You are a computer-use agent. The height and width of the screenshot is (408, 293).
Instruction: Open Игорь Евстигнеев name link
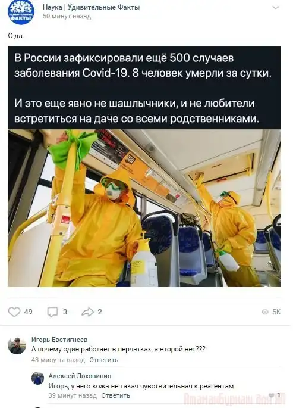[x=59, y=340]
